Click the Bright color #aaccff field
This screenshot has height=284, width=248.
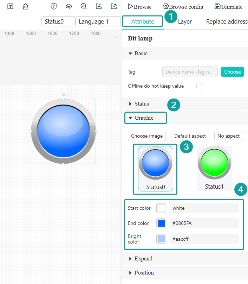[x=204, y=239]
